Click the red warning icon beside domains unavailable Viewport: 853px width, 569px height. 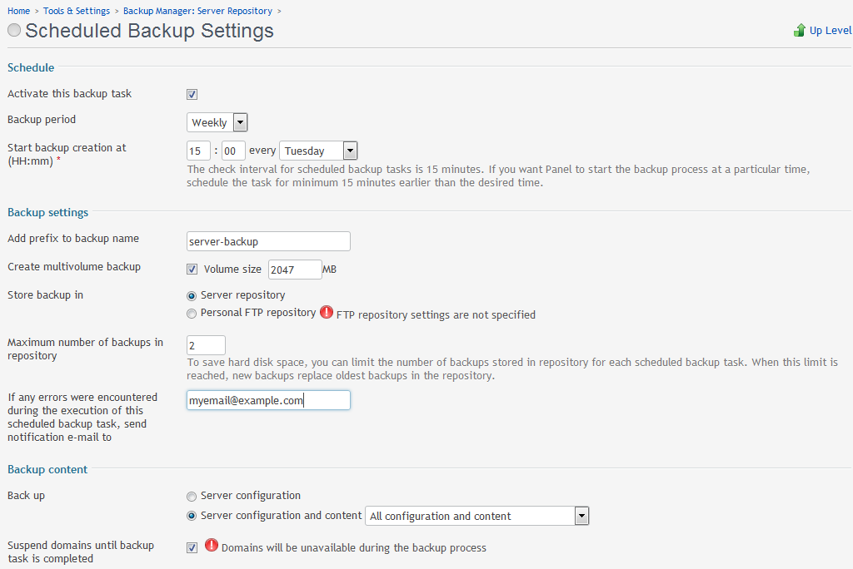coord(212,545)
